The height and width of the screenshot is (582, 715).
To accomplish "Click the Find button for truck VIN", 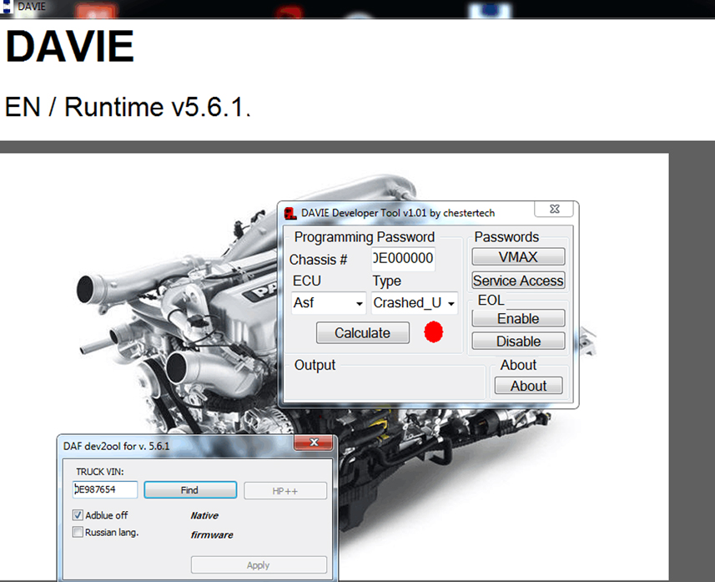I will 190,490.
